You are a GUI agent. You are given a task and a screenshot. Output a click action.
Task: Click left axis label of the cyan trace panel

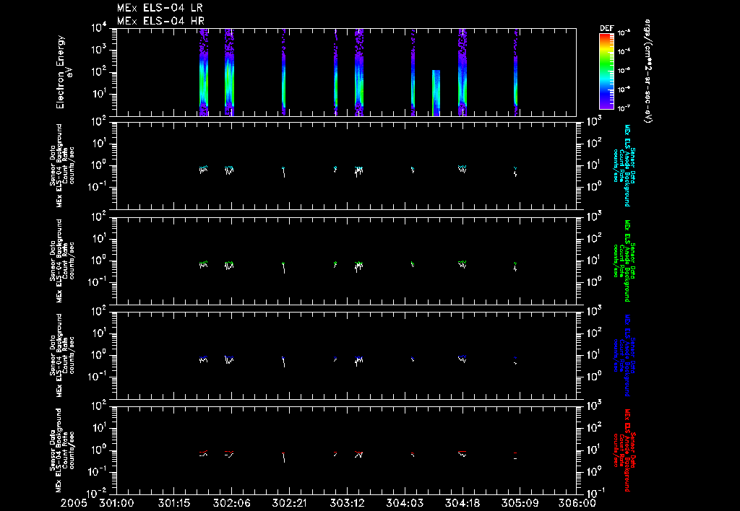click(x=62, y=165)
